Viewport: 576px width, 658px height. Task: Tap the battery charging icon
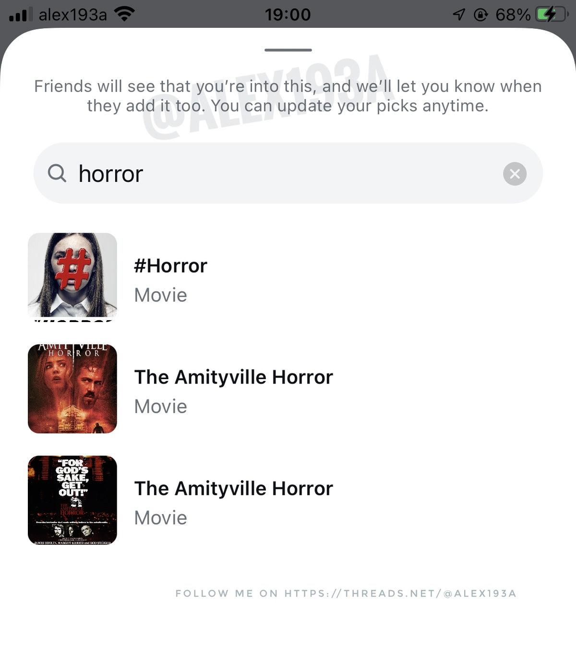point(552,14)
